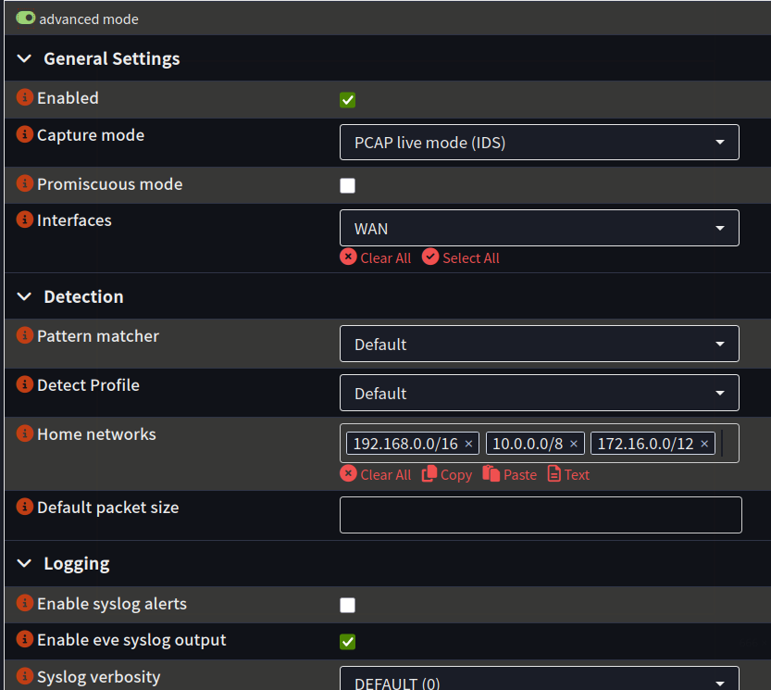Image resolution: width=771 pixels, height=690 pixels.
Task: Click the Promiscuous mode label
Action: pos(109,184)
